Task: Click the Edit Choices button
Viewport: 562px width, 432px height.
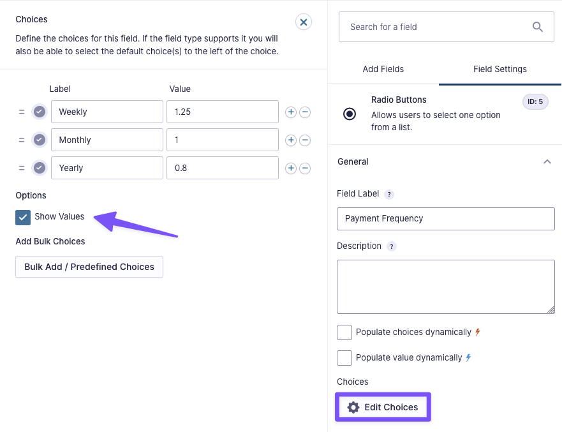Action: [x=383, y=407]
